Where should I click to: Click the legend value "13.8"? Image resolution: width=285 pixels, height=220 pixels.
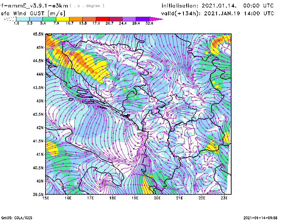(x=83, y=23)
